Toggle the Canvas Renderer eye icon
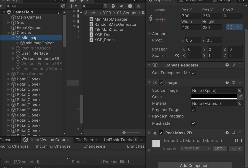Viewport: 248px width, 168px height. [x=155, y=65]
